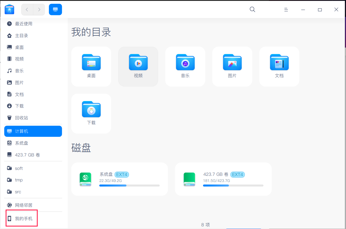Open the 文档 folder tile
This screenshot has height=229, width=346.
click(x=279, y=66)
